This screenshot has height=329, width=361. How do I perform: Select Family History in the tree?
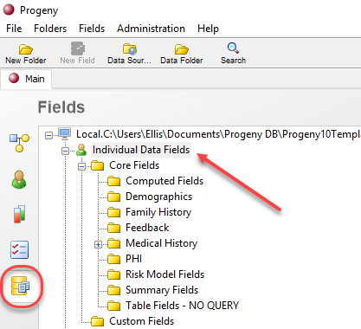(158, 212)
